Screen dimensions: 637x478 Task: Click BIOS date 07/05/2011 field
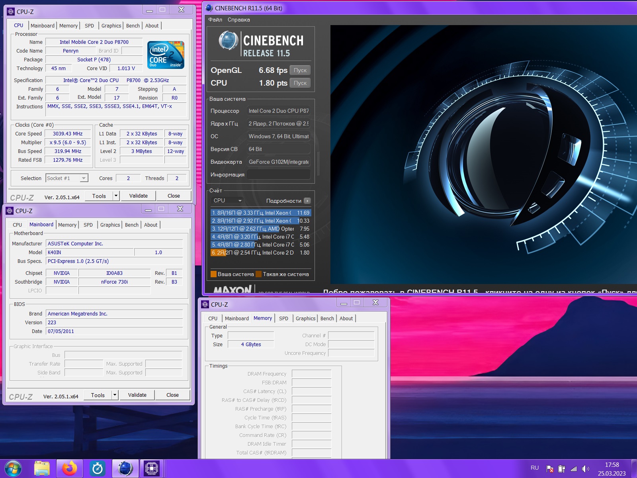[x=114, y=331]
